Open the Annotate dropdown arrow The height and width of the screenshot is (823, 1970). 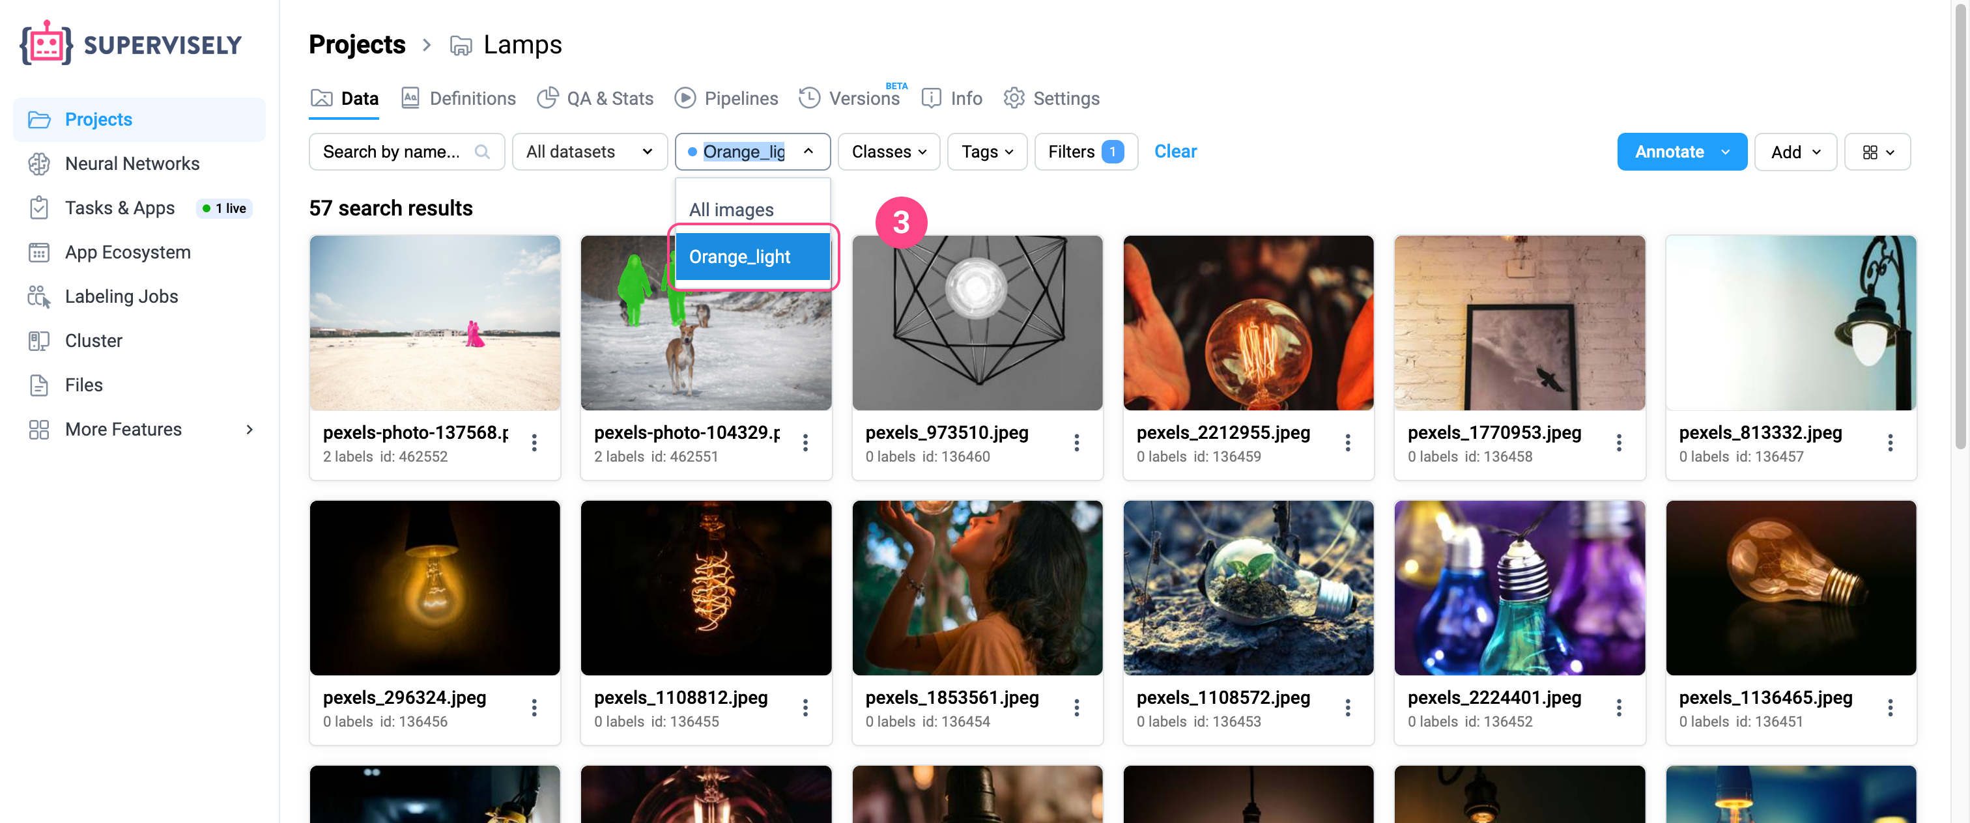pos(1725,152)
